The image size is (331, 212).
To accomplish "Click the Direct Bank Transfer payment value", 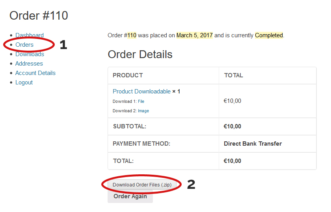I will (253, 144).
